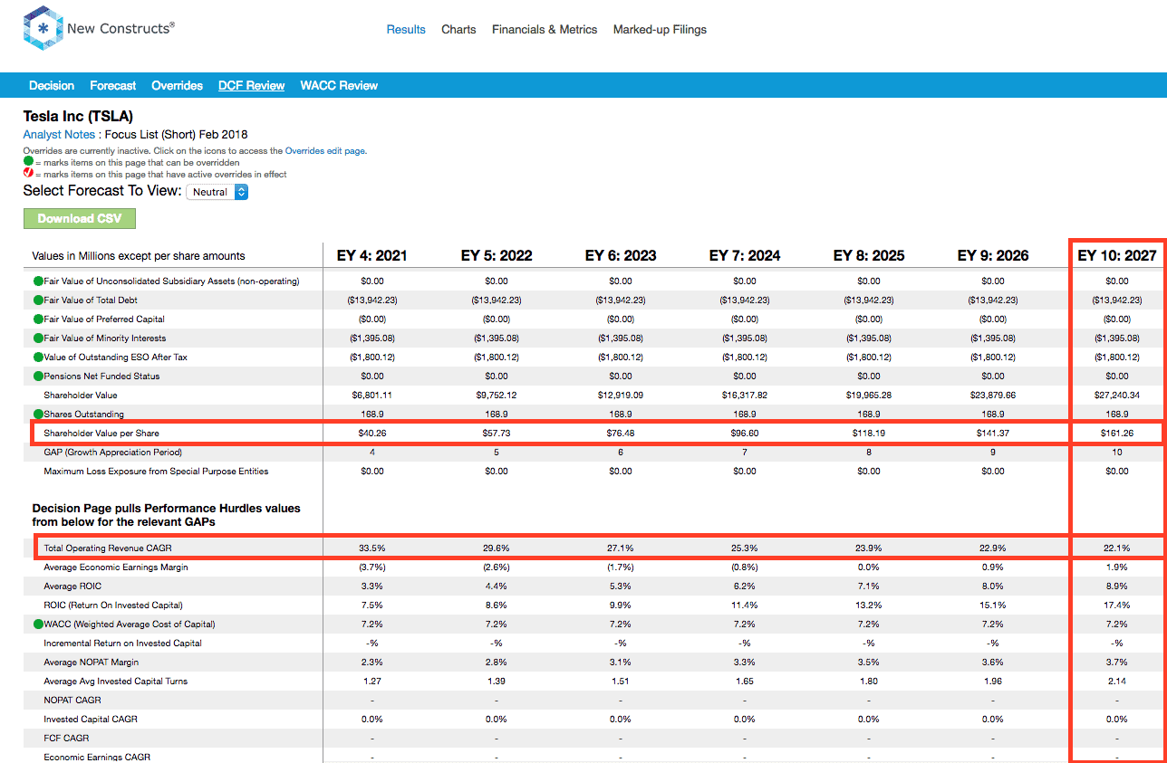Viewport: 1167px width, 763px height.
Task: Open Financials & Metrics navigation tab
Action: 545,29
